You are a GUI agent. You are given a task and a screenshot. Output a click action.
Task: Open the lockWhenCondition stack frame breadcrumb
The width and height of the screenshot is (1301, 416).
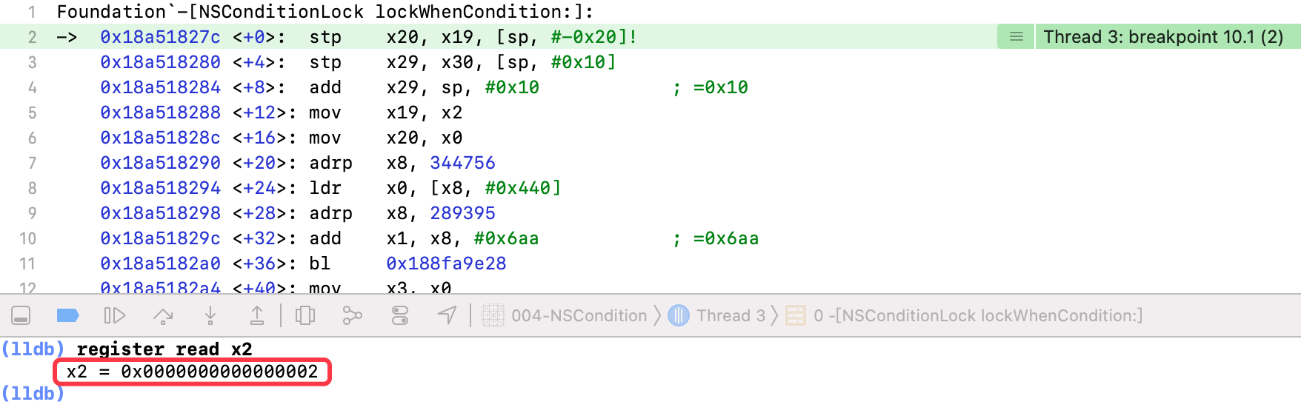point(965,316)
